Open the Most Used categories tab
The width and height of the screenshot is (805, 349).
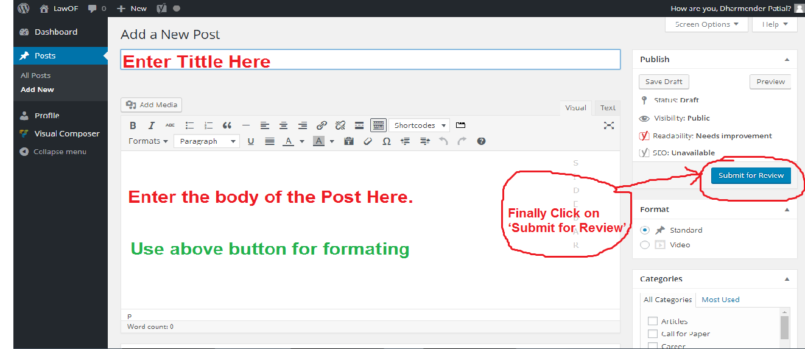coord(720,300)
